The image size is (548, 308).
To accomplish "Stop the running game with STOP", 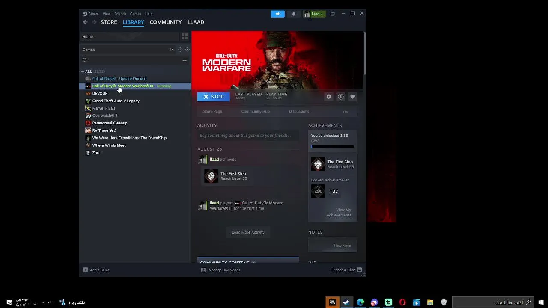I will (213, 97).
